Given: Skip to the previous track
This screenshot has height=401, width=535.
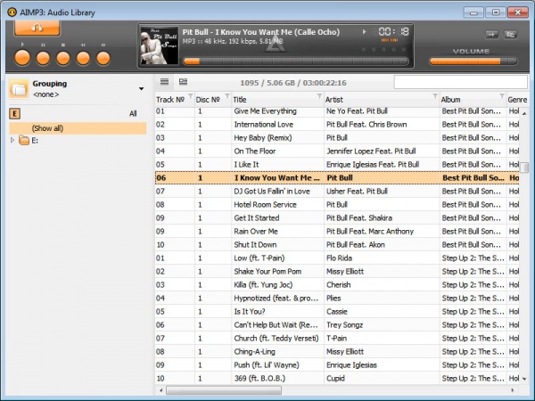Looking at the screenshot, I should 84,59.
